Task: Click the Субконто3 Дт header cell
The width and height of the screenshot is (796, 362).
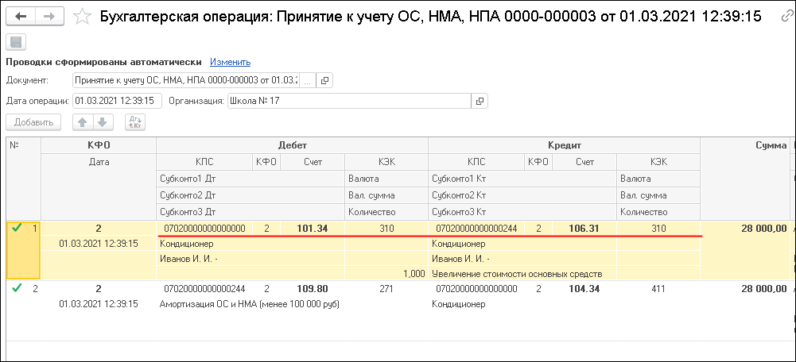Action: coord(250,212)
